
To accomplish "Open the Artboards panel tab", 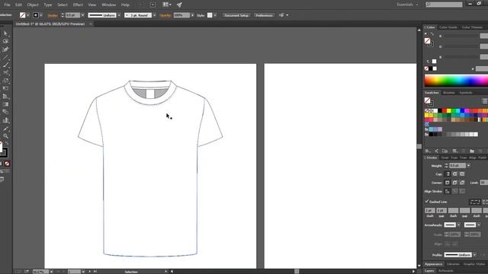I will point(445,271).
